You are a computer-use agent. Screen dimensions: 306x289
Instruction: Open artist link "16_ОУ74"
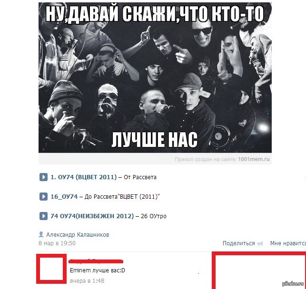coord(64,197)
